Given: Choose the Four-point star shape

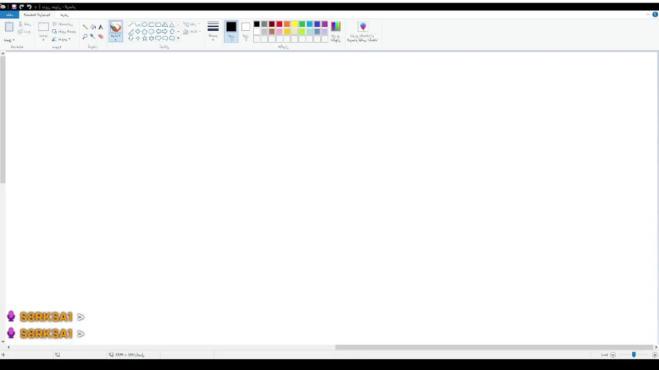Looking at the screenshot, I should tap(137, 38).
